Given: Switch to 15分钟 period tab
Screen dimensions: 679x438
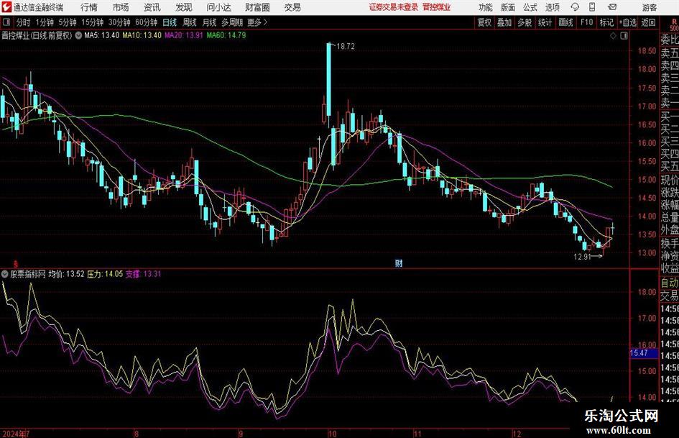Looking at the screenshot, I should [x=92, y=22].
